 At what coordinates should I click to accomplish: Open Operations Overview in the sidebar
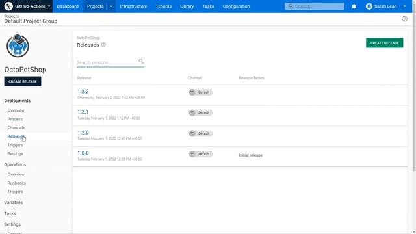pos(16,174)
